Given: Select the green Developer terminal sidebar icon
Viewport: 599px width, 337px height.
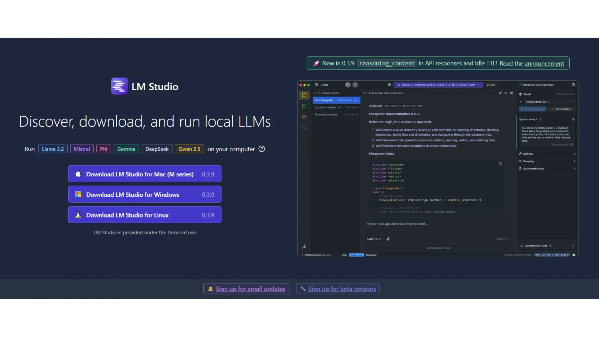Looking at the screenshot, I should pyautogui.click(x=304, y=106).
